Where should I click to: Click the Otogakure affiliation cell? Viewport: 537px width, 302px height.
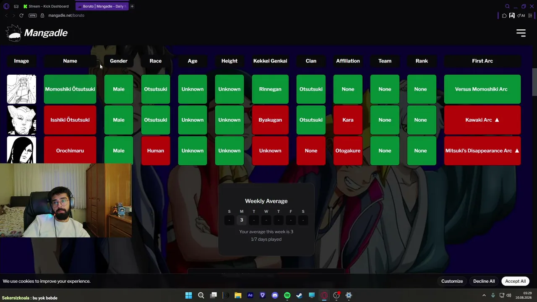(348, 151)
